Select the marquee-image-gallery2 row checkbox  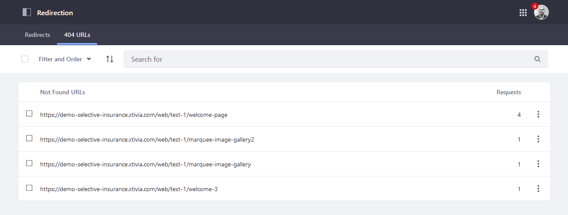(29, 139)
